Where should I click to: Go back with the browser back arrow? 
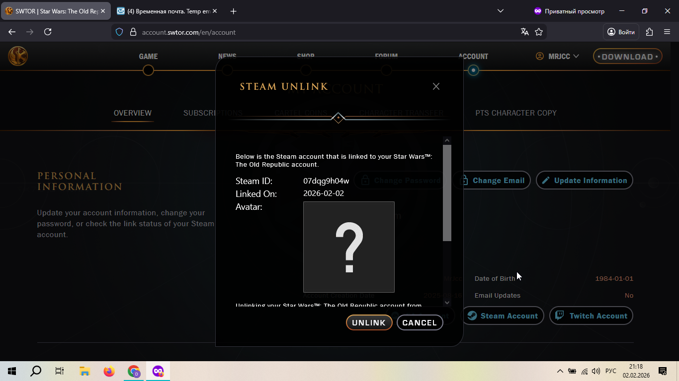pyautogui.click(x=12, y=32)
